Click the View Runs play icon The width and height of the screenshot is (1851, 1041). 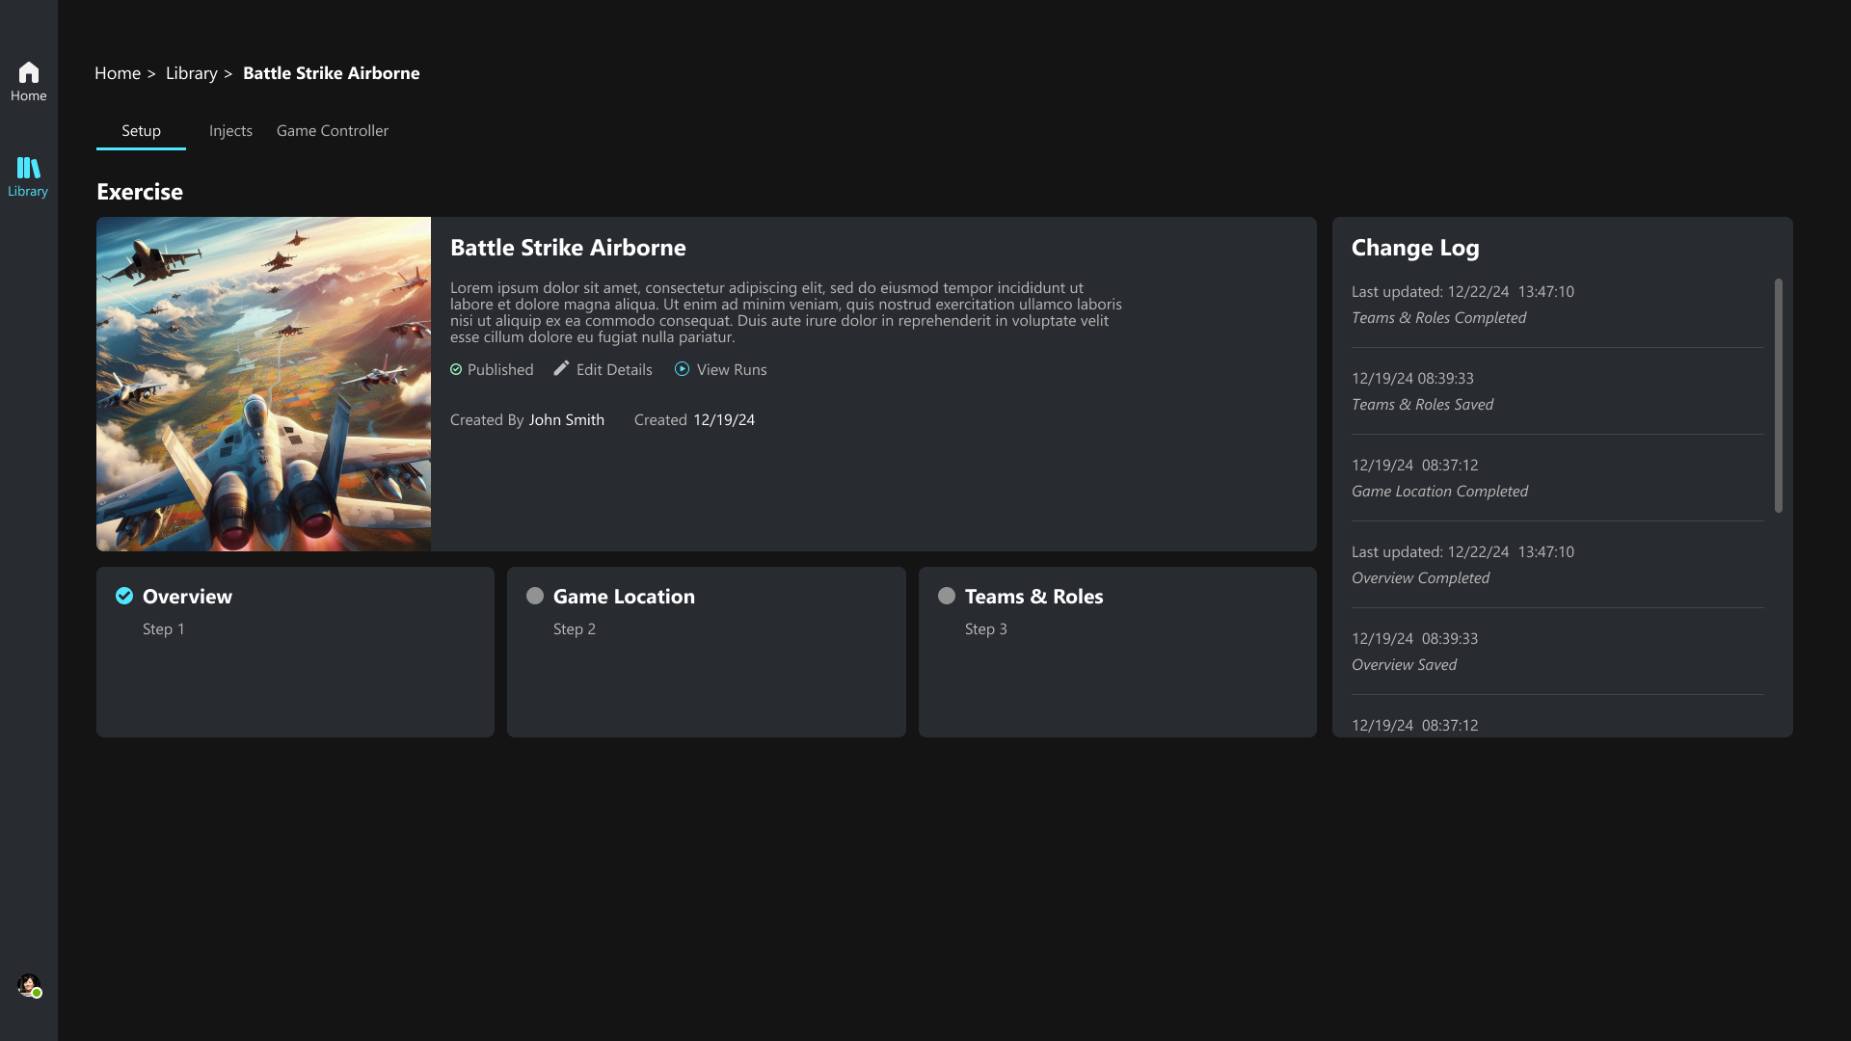coord(682,369)
